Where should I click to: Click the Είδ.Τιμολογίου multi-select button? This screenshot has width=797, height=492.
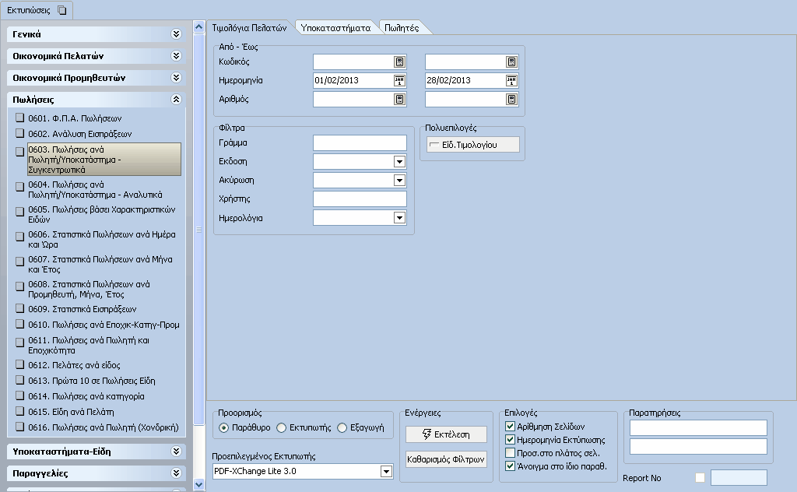point(473,145)
